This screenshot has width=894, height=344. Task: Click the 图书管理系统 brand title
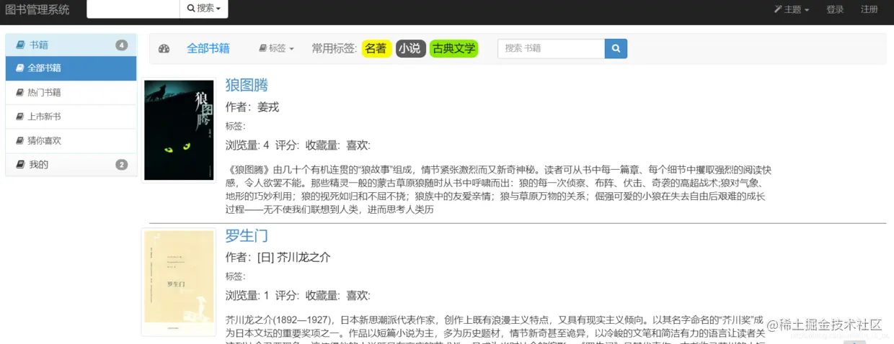pos(37,9)
